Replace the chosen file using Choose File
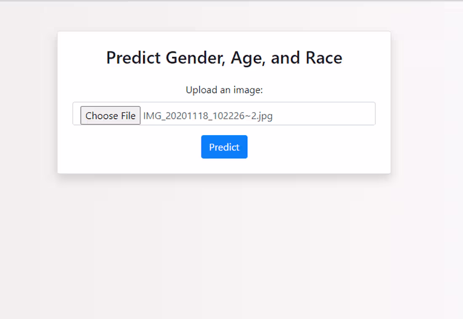 110,115
